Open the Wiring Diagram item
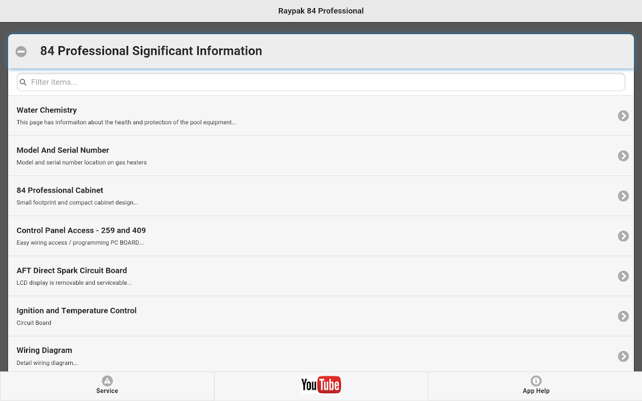Image resolution: width=642 pixels, height=401 pixels. [x=321, y=354]
